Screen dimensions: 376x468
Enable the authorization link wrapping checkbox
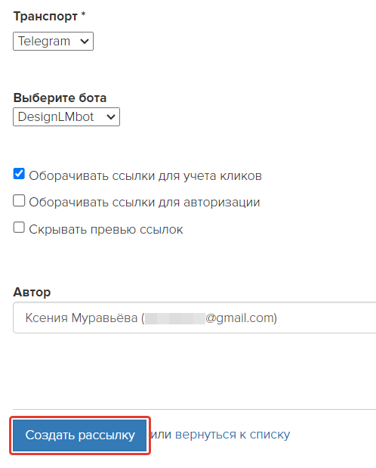point(19,200)
